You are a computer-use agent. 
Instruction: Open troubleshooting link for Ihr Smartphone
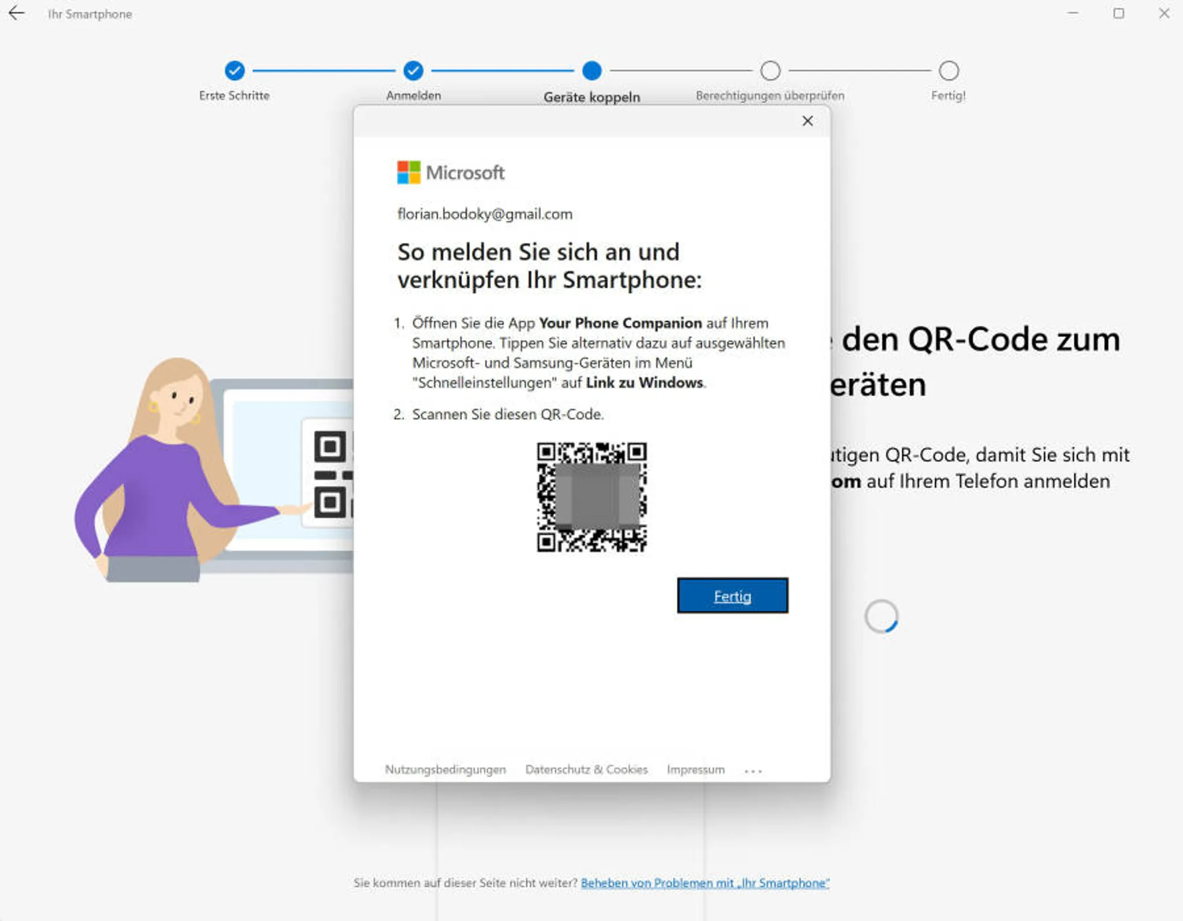tap(705, 883)
